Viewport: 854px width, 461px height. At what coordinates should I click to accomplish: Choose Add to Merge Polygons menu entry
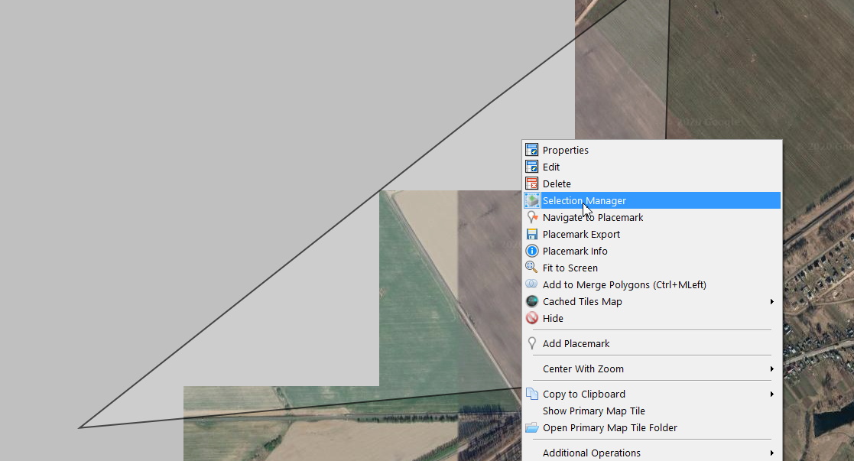[624, 285]
